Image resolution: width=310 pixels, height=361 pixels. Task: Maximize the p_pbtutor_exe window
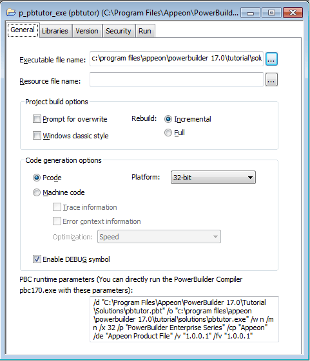pos(271,13)
